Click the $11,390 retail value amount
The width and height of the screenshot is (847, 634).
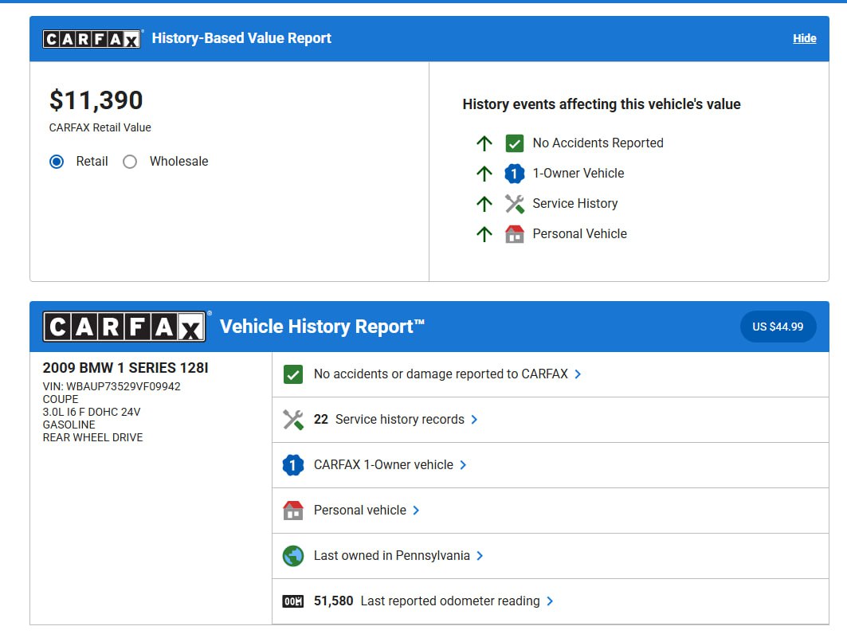tap(96, 100)
